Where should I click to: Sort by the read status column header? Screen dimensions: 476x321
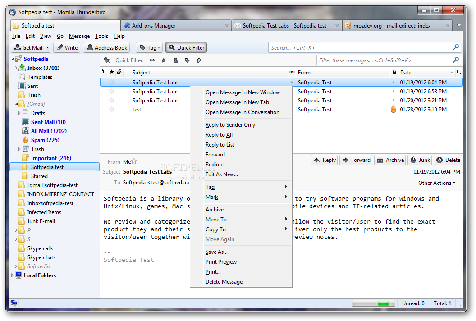point(292,72)
